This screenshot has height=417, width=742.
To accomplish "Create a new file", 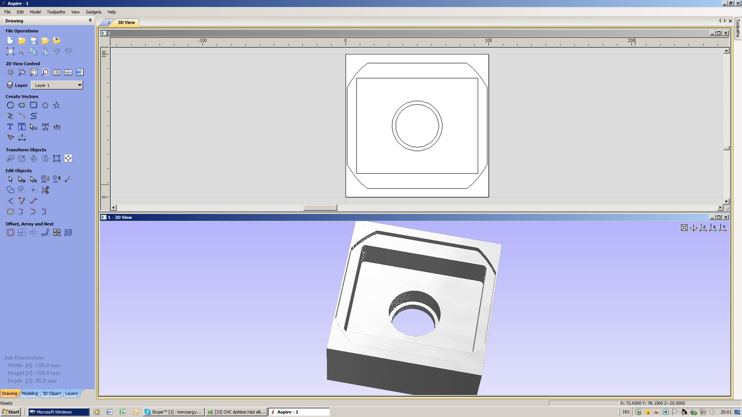I will (10, 41).
